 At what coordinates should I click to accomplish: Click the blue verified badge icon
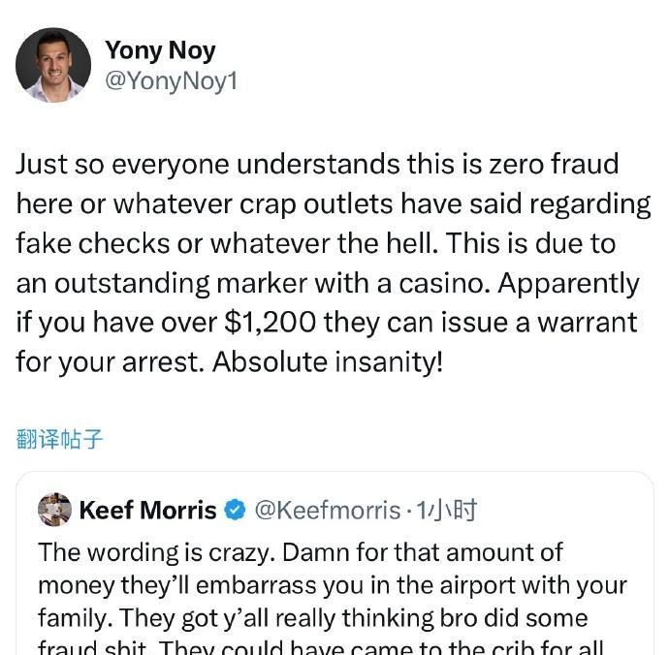click(x=235, y=510)
